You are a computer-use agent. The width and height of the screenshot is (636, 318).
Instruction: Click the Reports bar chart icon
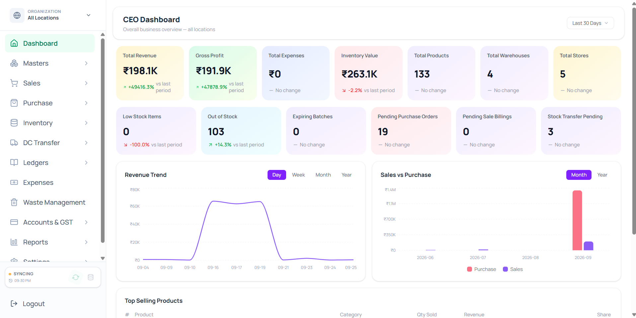pyautogui.click(x=14, y=242)
